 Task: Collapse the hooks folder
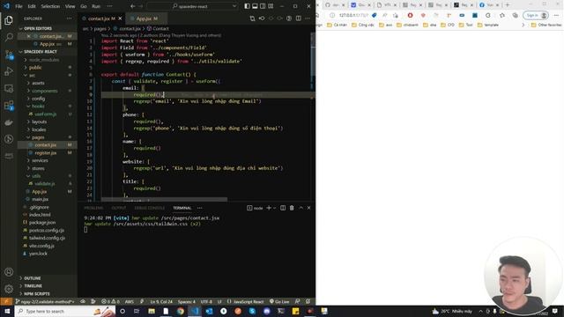tap(38, 107)
